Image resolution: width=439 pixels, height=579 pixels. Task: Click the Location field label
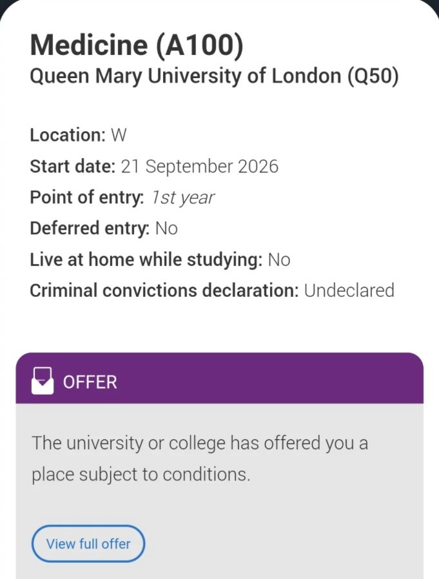tap(68, 135)
